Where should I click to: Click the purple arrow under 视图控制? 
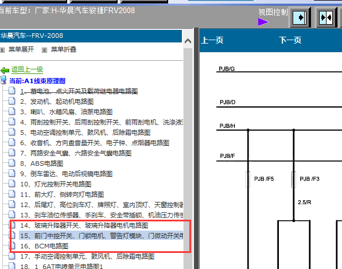pyautogui.click(x=263, y=22)
